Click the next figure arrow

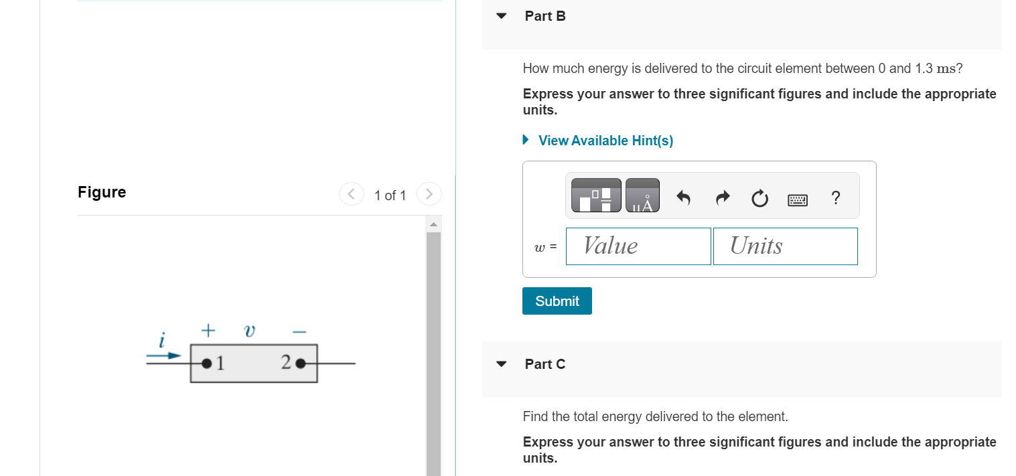pos(429,193)
